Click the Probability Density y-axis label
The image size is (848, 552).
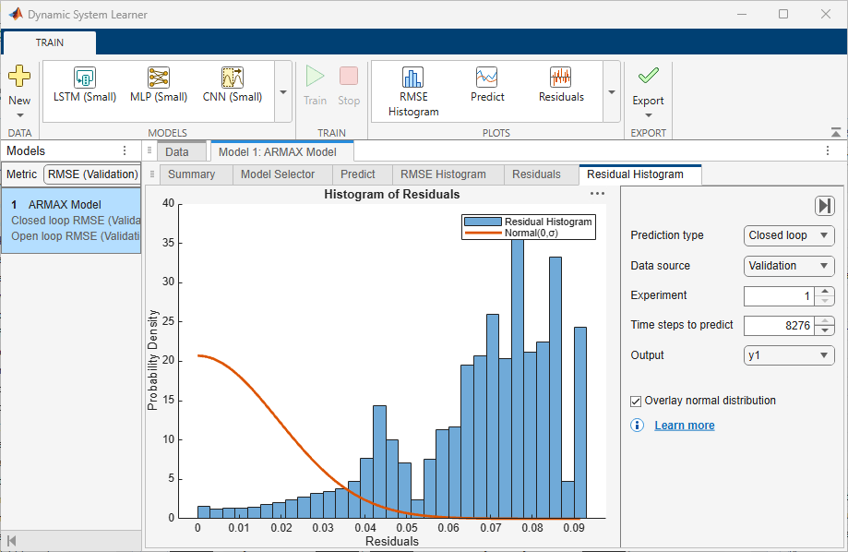click(153, 360)
